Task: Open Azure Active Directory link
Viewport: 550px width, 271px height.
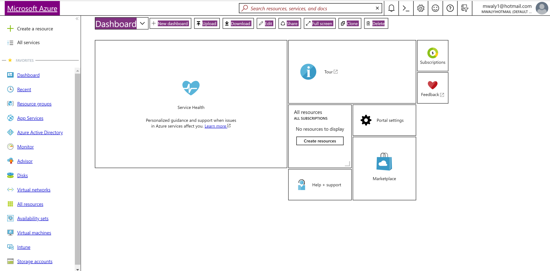Action: tap(40, 132)
